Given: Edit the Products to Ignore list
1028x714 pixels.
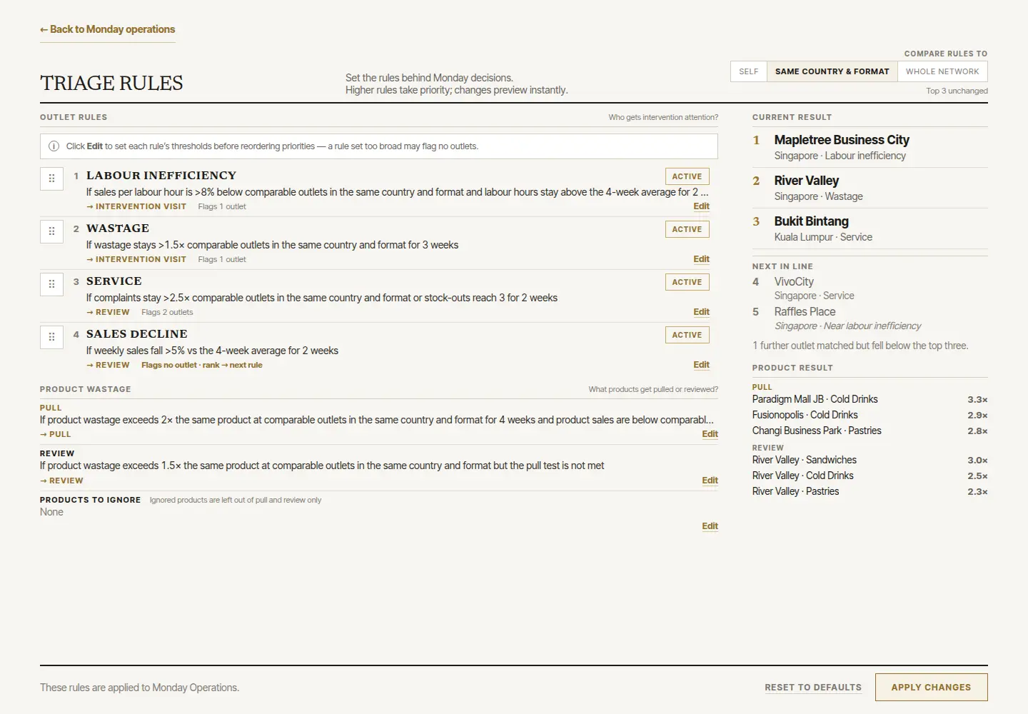Looking at the screenshot, I should coord(710,526).
